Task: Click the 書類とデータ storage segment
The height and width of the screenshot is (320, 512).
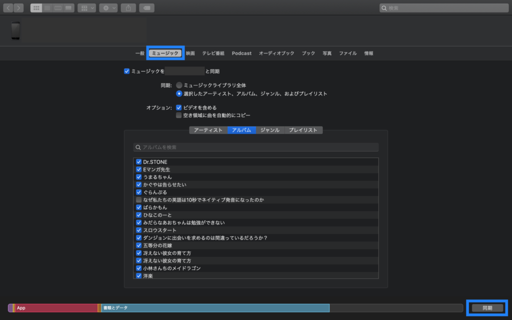Action: click(x=215, y=308)
